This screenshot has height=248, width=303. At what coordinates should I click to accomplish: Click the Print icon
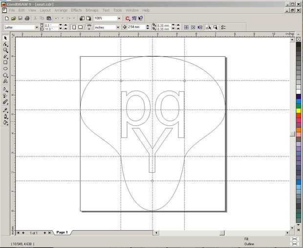click(27, 19)
